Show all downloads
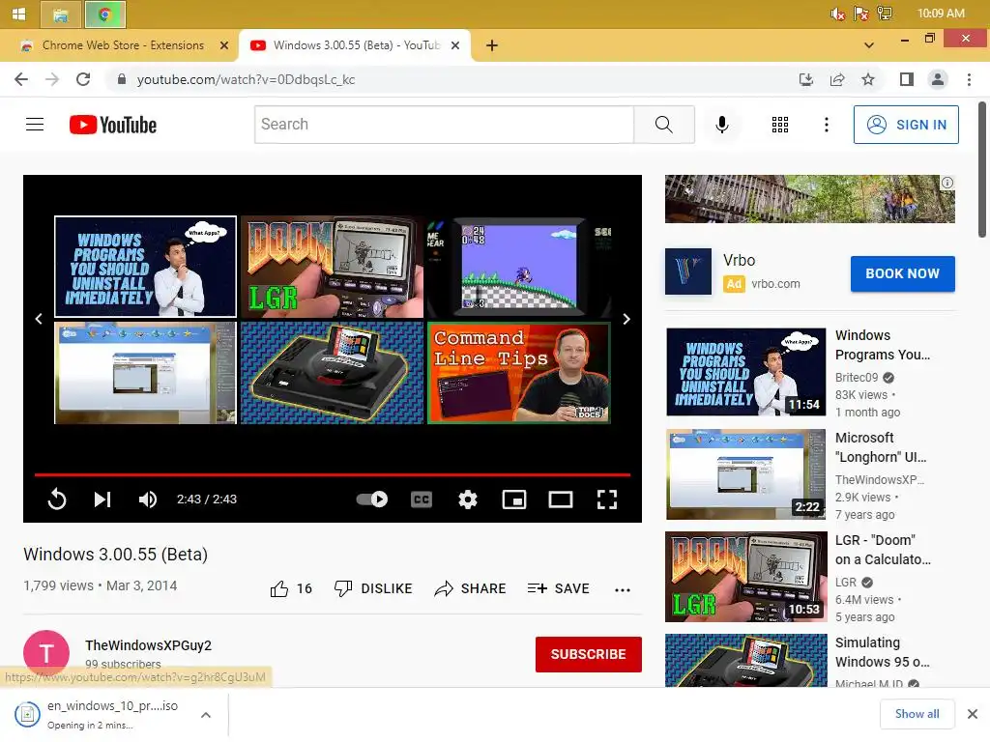990x742 pixels. tap(917, 714)
